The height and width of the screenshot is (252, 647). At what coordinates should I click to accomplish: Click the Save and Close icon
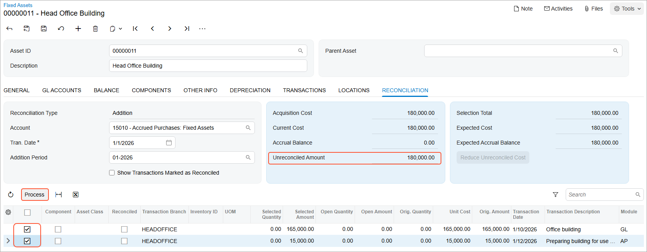27,29
